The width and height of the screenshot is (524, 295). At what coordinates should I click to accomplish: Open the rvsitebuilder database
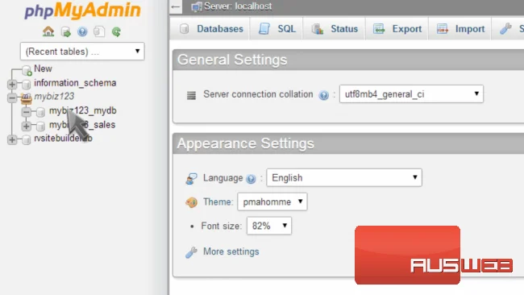coord(63,138)
